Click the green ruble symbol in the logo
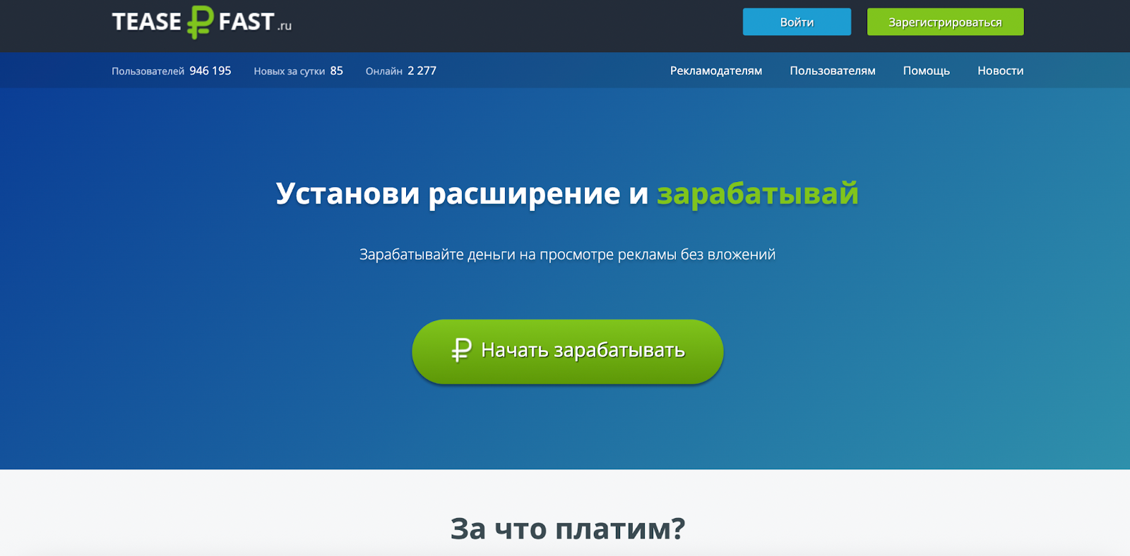Screen dimensions: 1130x556 point(200,22)
